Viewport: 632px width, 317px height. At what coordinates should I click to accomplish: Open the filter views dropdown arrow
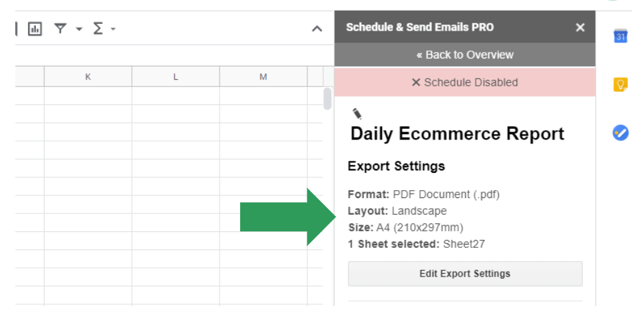79,29
